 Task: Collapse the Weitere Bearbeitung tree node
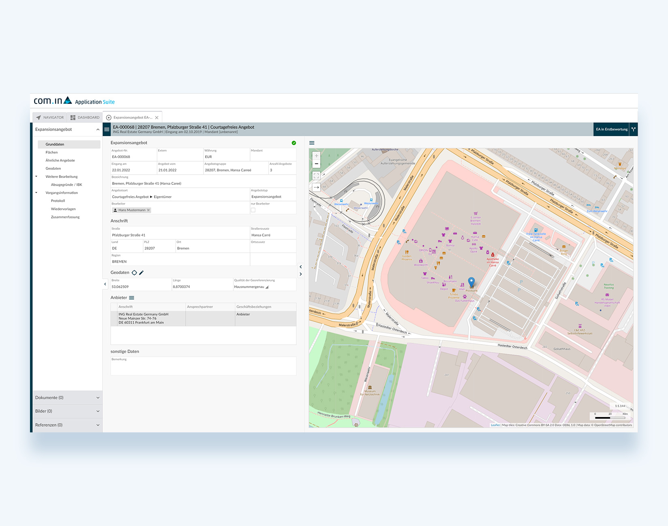click(36, 177)
